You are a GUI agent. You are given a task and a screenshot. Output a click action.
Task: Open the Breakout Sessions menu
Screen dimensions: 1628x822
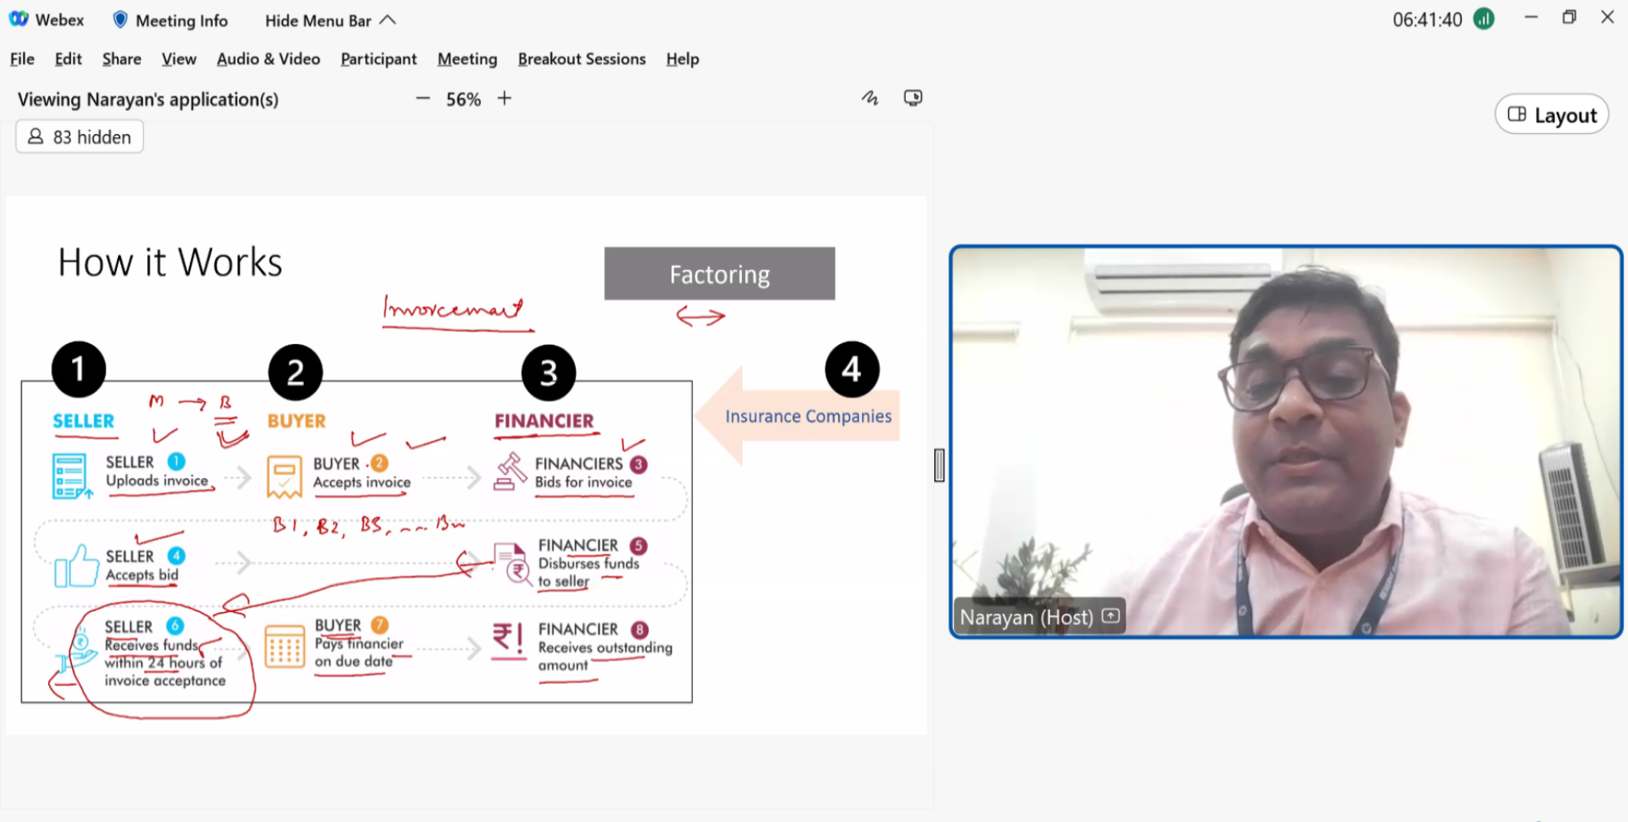[x=581, y=59]
